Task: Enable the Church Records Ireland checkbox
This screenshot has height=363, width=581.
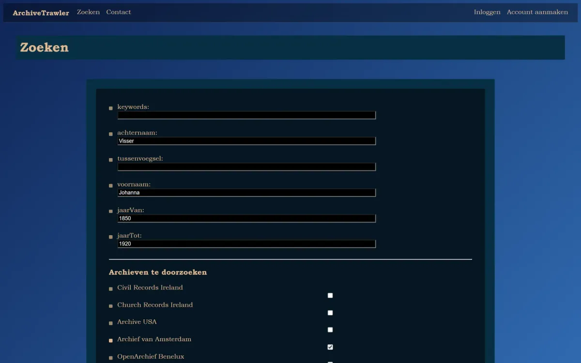Action: tap(330, 313)
